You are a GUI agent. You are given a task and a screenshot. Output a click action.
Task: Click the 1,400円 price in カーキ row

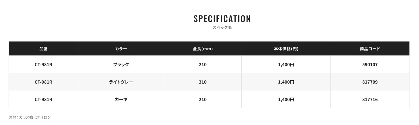[x=286, y=100]
